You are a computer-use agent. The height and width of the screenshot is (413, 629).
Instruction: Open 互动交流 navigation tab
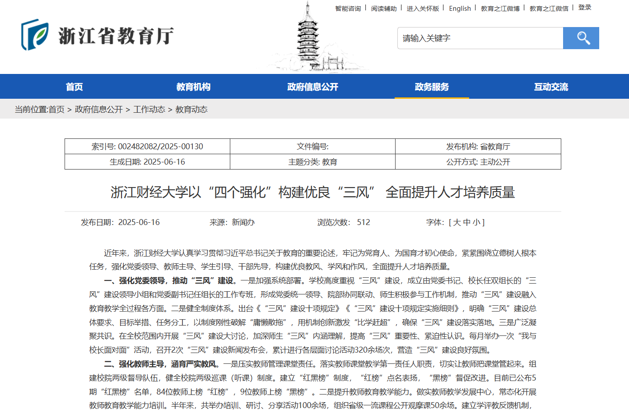551,87
